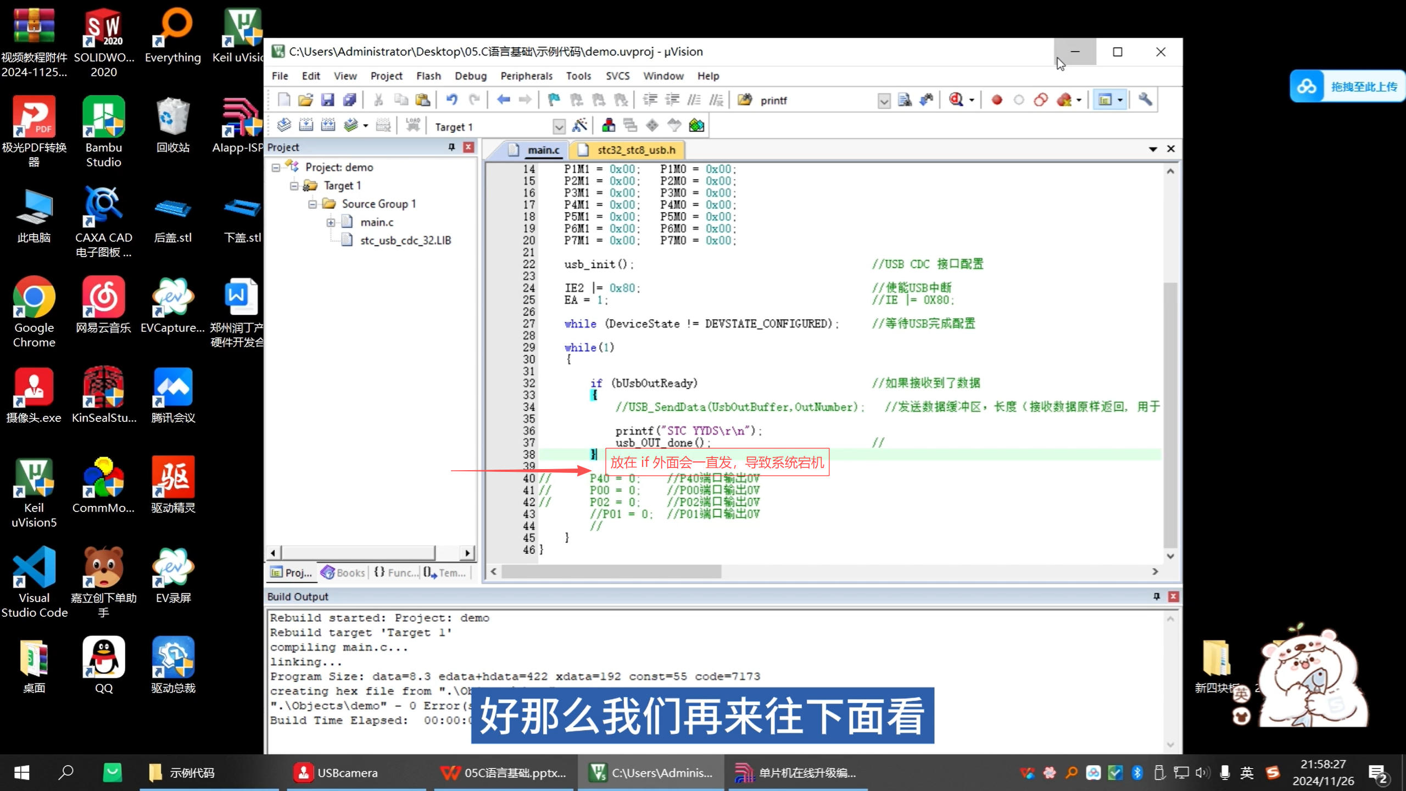This screenshot has width=1406, height=791.
Task: Toggle the Build Output panel pin
Action: pos(1157,597)
